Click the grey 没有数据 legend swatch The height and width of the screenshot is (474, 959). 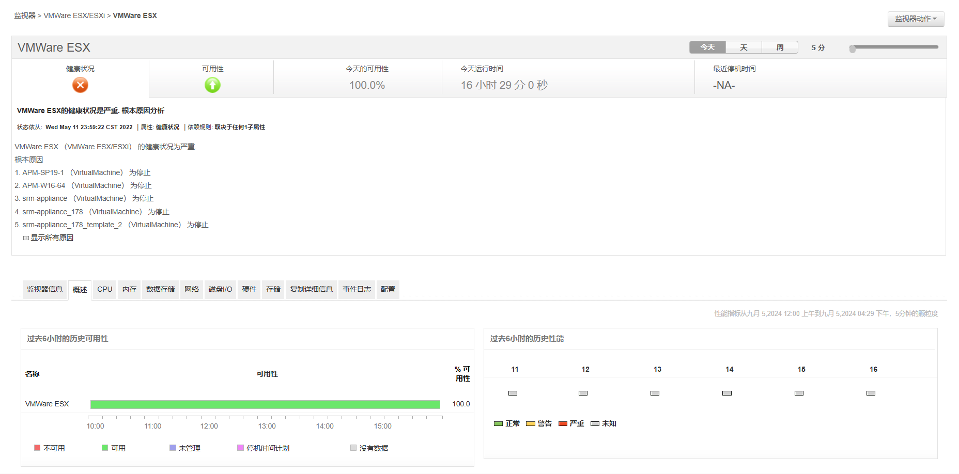click(353, 448)
